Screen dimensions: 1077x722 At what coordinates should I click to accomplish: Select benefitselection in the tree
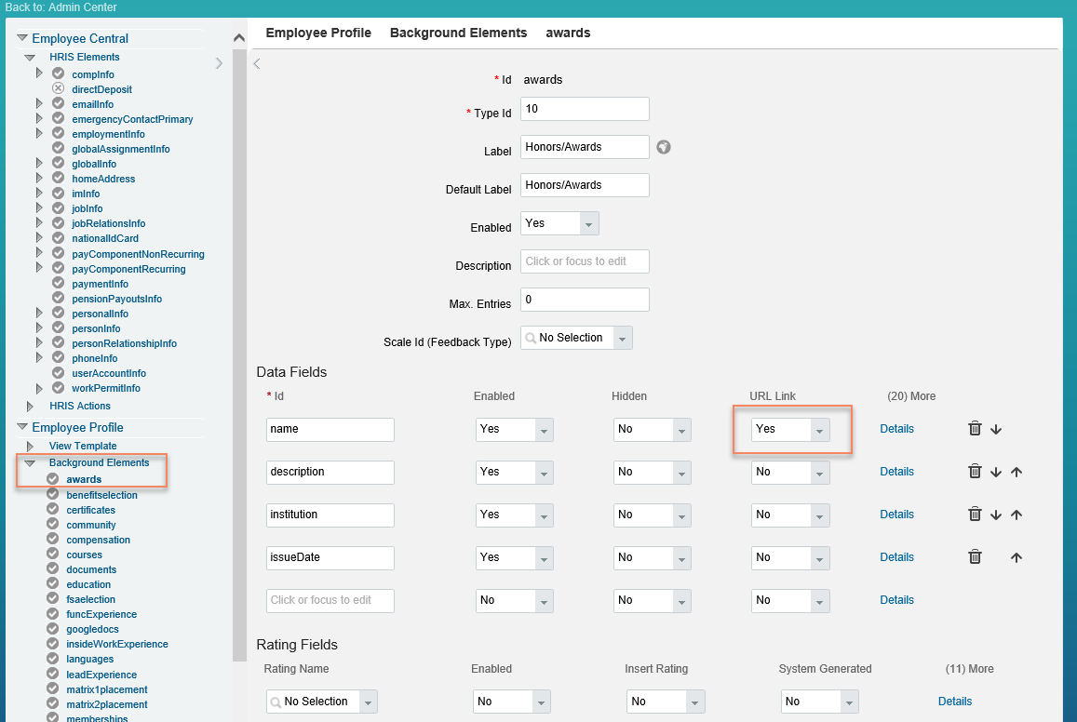point(101,495)
